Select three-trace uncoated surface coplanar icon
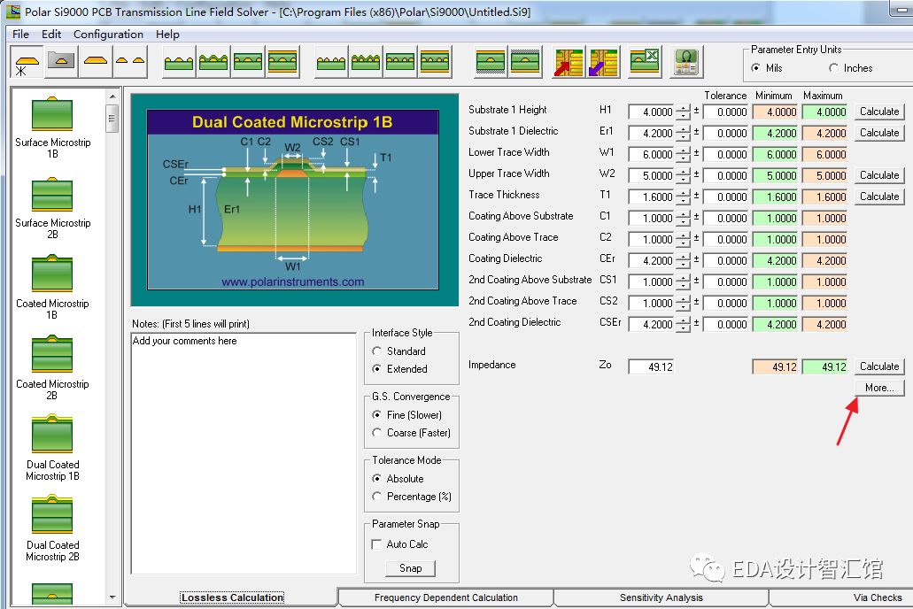The height and width of the screenshot is (609, 913). (179, 62)
